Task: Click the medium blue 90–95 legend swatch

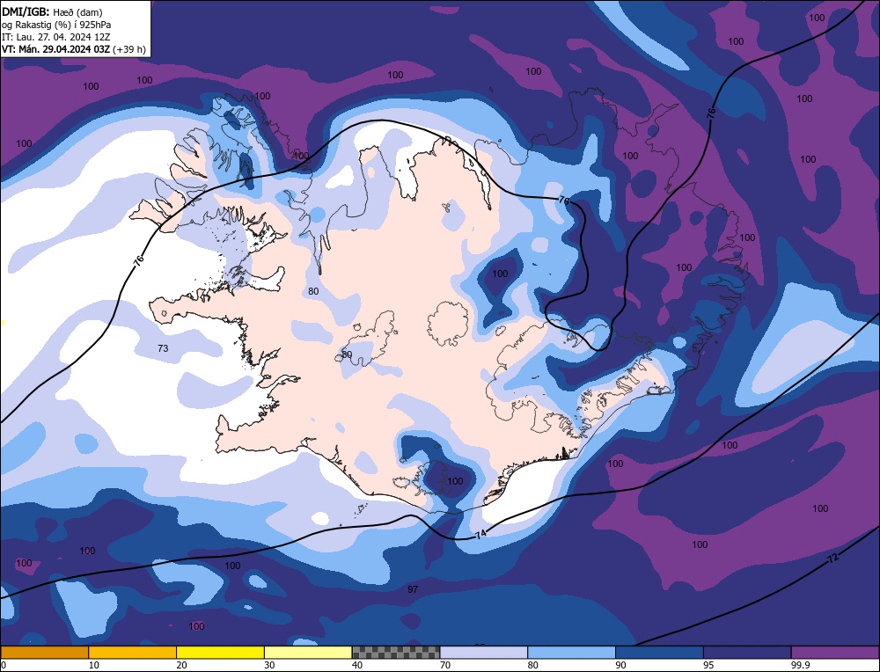Action: tap(659, 652)
